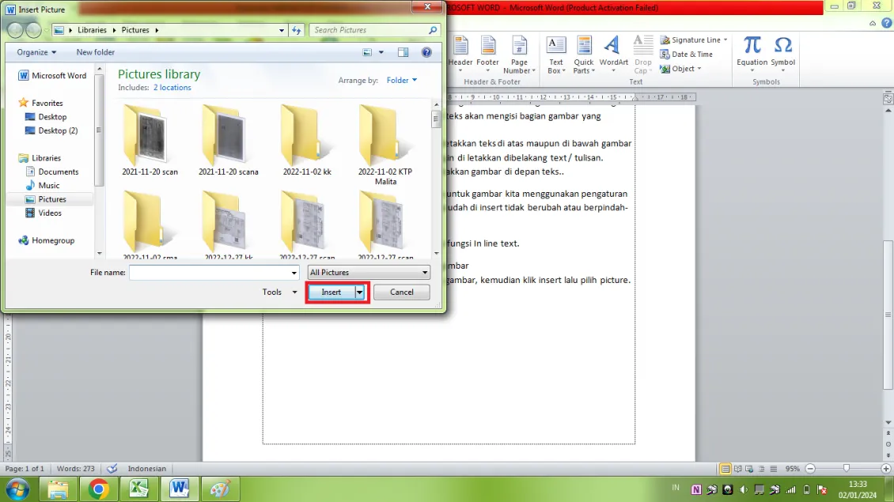Image resolution: width=894 pixels, height=502 pixels.
Task: Add a Drop Cap in Word
Action: tap(642, 54)
